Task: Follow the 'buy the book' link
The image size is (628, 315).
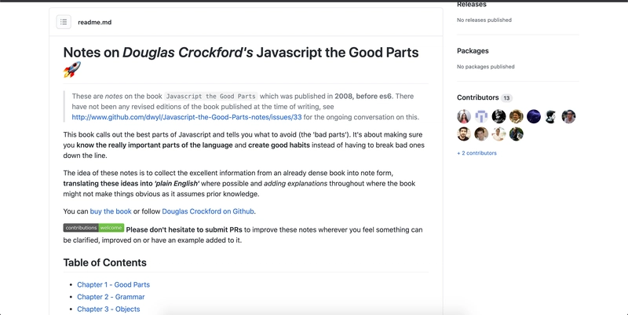Action: (111, 211)
